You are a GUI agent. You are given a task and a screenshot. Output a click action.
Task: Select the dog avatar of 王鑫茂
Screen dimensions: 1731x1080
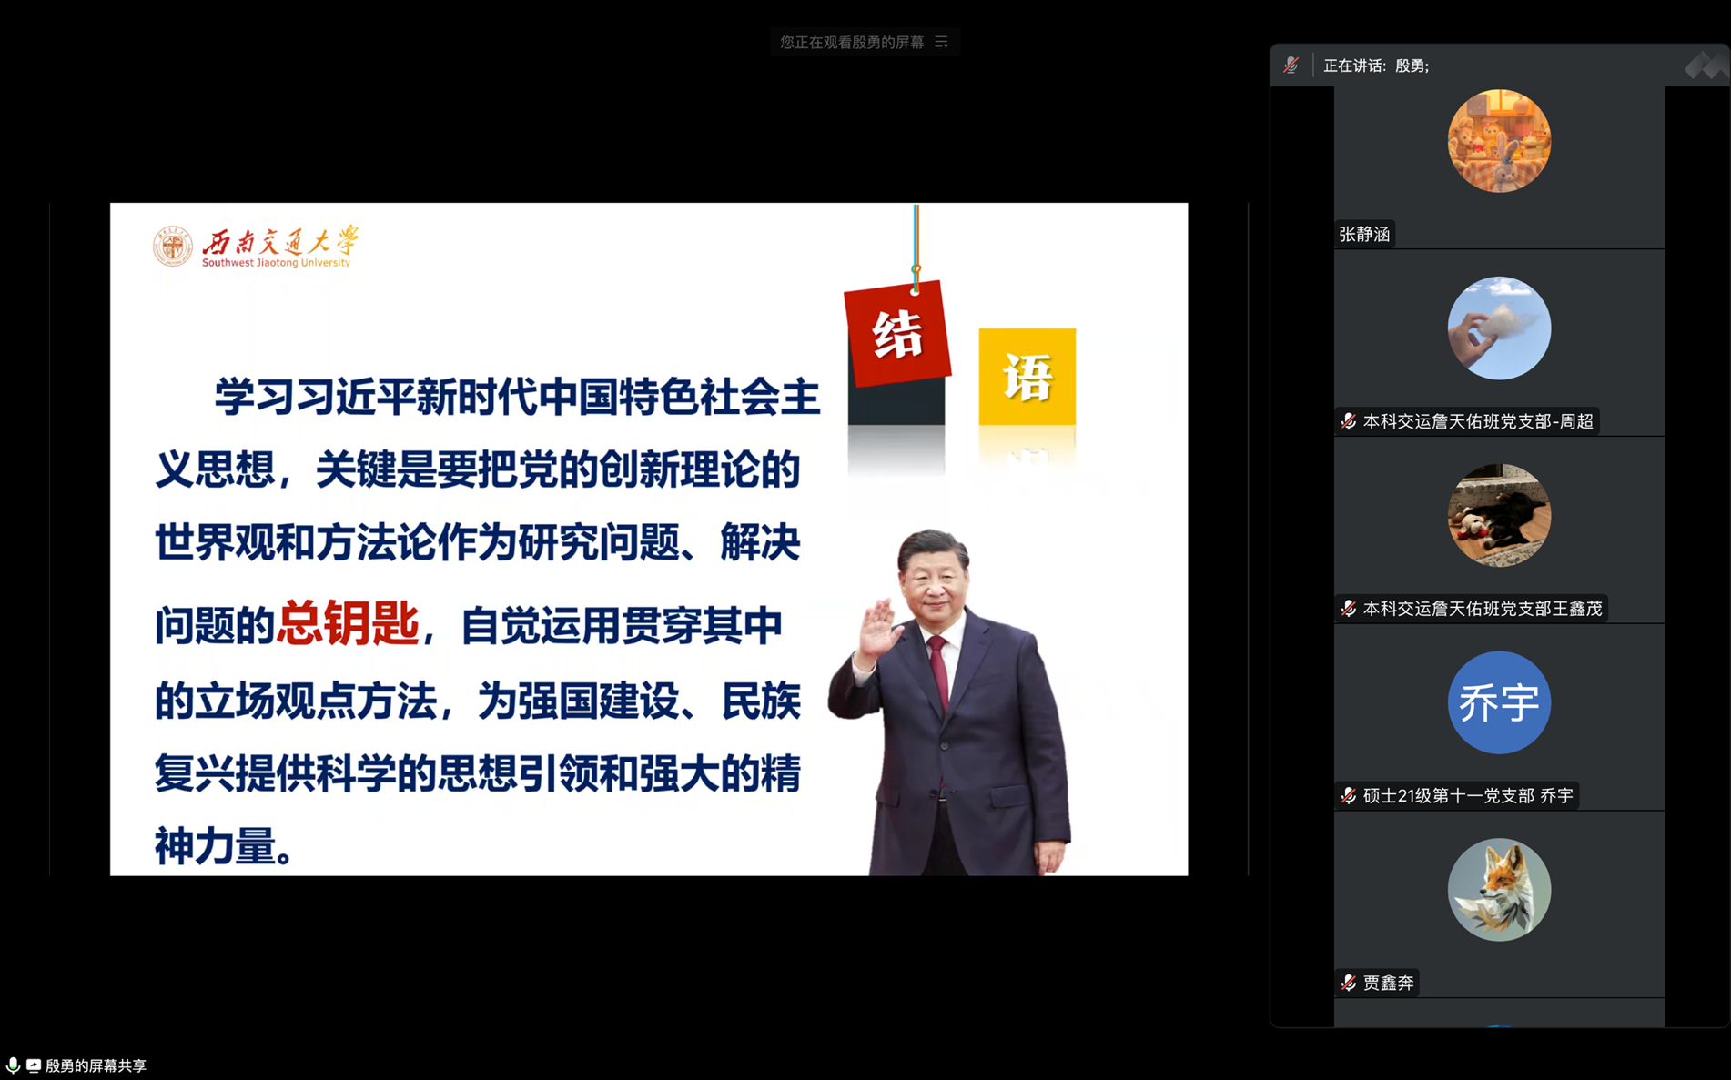[1498, 516]
